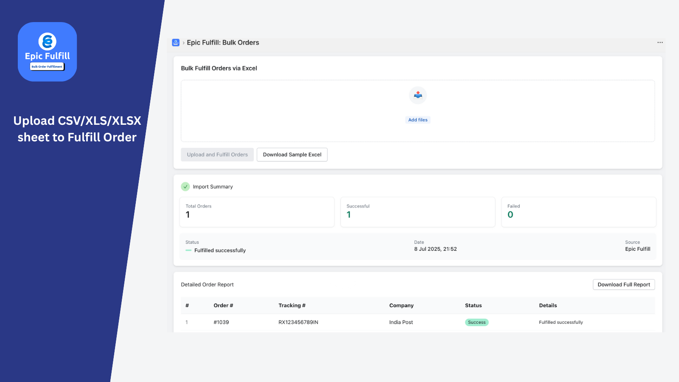Click the Success status badge for order #1039
The height and width of the screenshot is (382, 679).
[x=477, y=322]
